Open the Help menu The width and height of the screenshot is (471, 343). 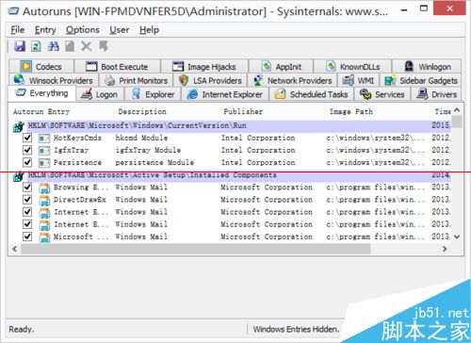(x=149, y=30)
